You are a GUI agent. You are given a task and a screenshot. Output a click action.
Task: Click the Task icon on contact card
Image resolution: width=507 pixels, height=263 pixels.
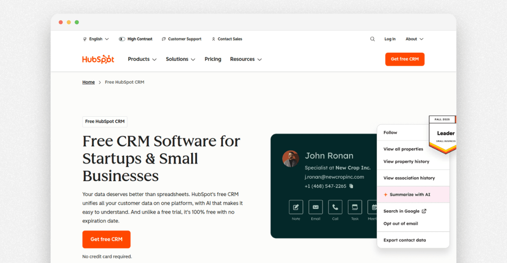pyautogui.click(x=355, y=207)
